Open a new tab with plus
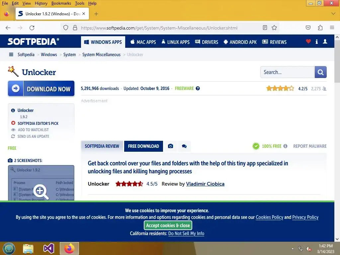 tap(96, 14)
